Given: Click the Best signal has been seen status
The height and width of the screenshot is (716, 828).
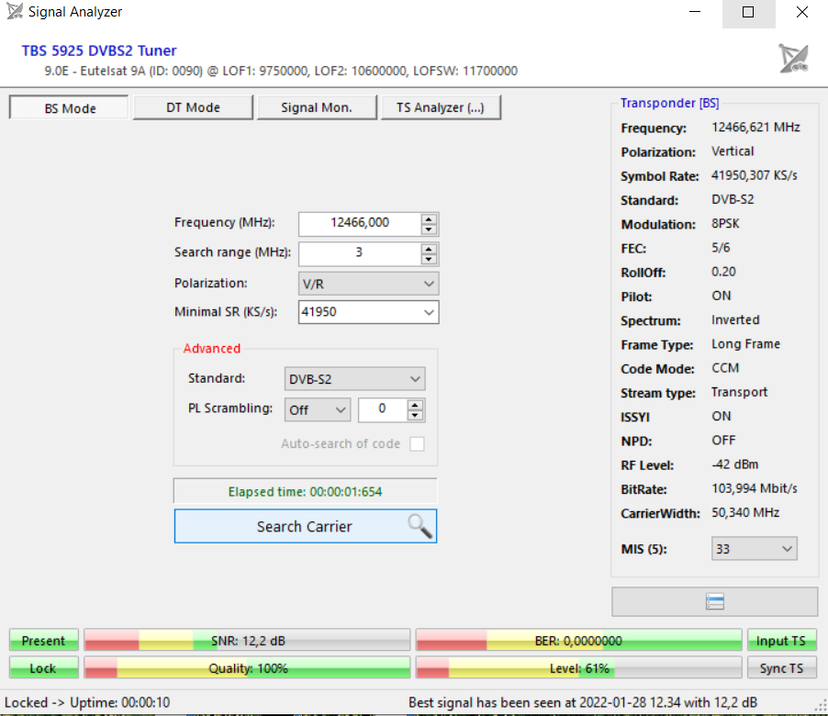Looking at the screenshot, I should click(583, 702).
